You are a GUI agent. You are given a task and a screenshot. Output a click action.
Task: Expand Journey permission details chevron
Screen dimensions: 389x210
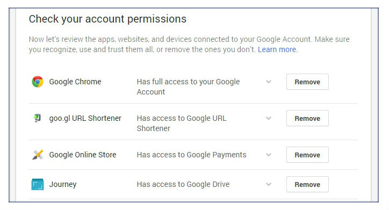269,184
